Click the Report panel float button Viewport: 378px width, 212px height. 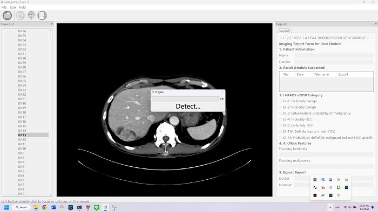coord(376,24)
